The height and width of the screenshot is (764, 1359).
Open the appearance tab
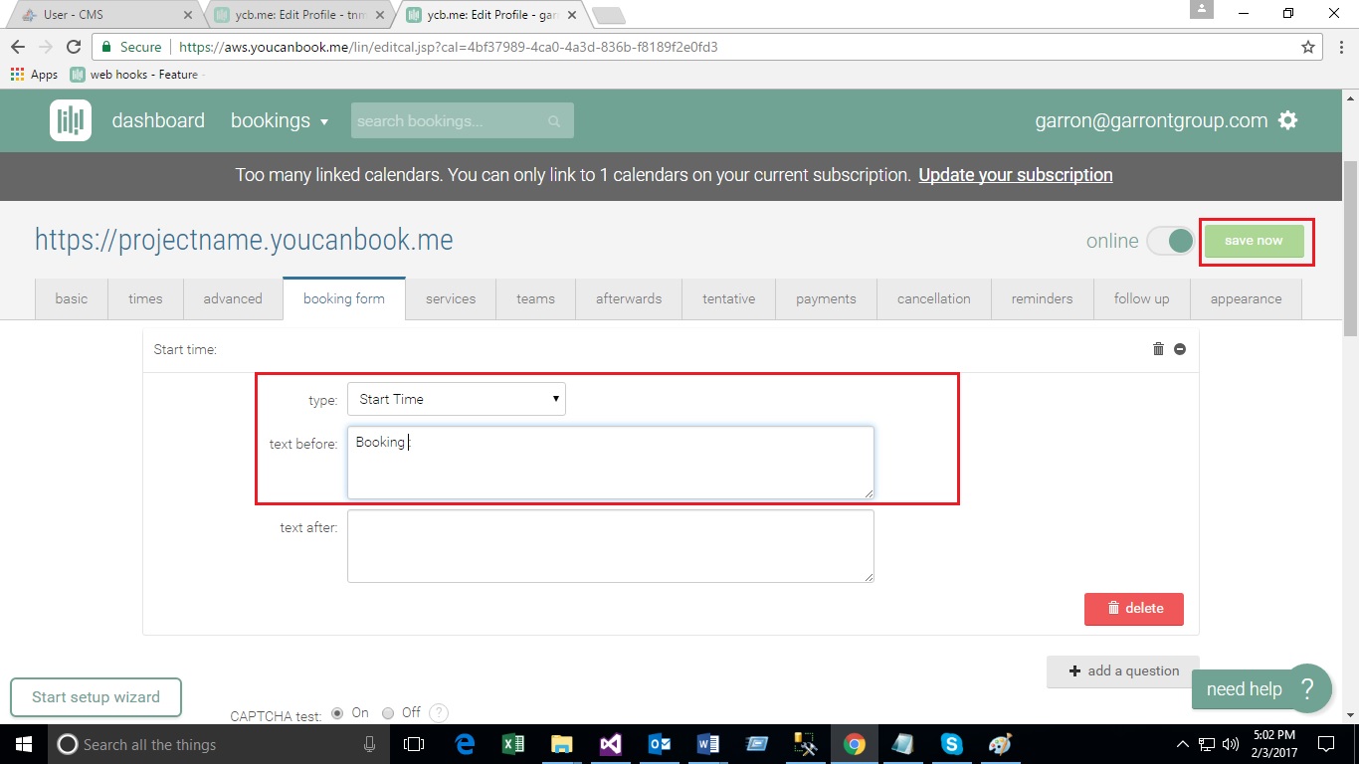[x=1246, y=298]
